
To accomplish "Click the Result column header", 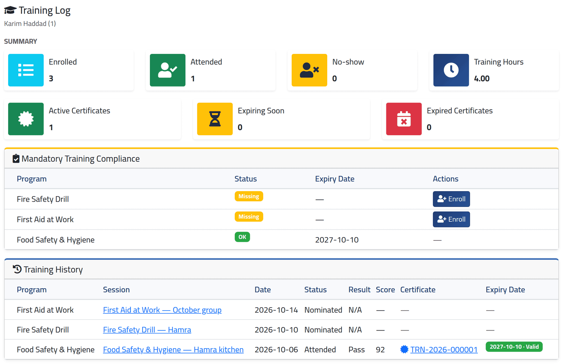I will 359,290.
